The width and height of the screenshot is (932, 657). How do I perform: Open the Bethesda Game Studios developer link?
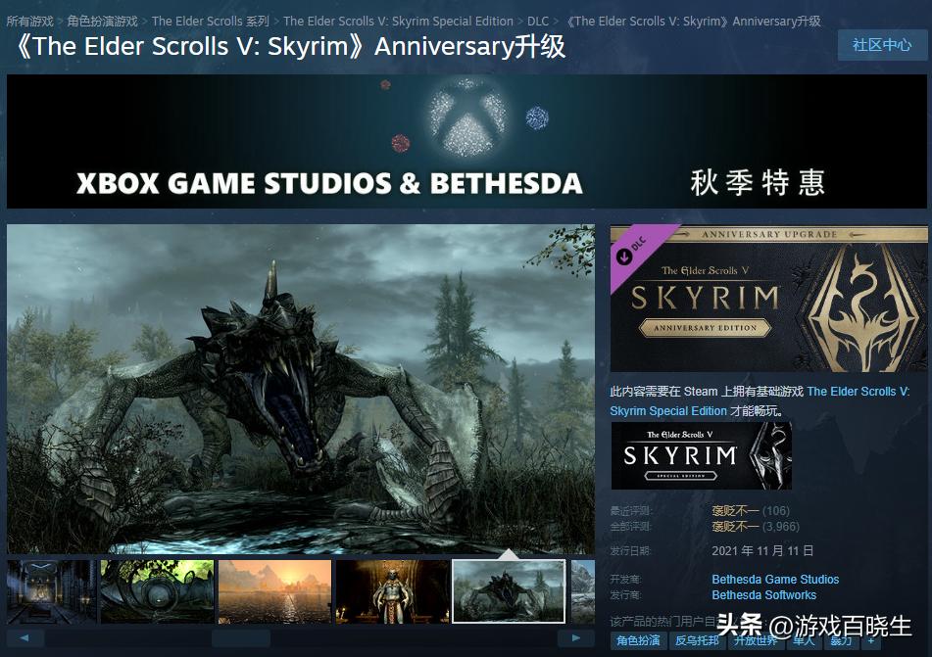point(775,579)
